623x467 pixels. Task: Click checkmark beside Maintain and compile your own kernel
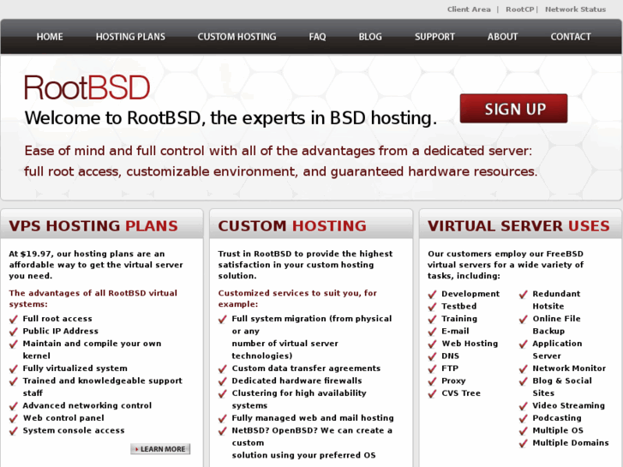pyautogui.click(x=14, y=344)
